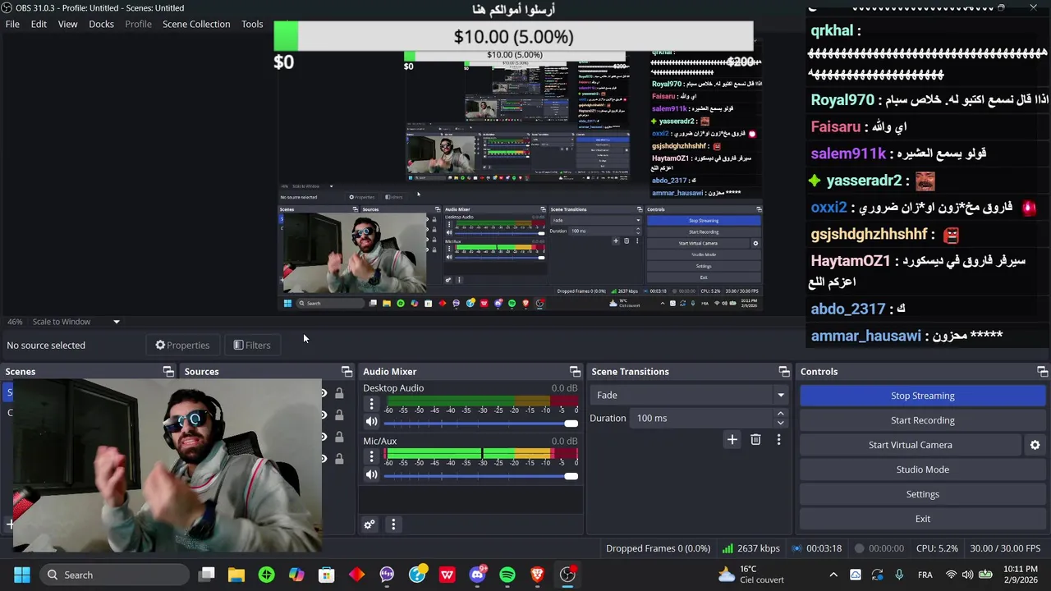Toggle Studio Mode on
1051x591 pixels.
922,470
